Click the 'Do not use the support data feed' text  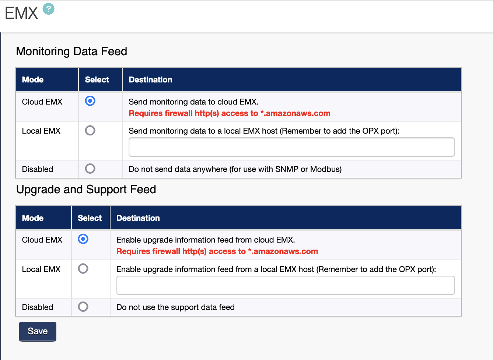175,307
